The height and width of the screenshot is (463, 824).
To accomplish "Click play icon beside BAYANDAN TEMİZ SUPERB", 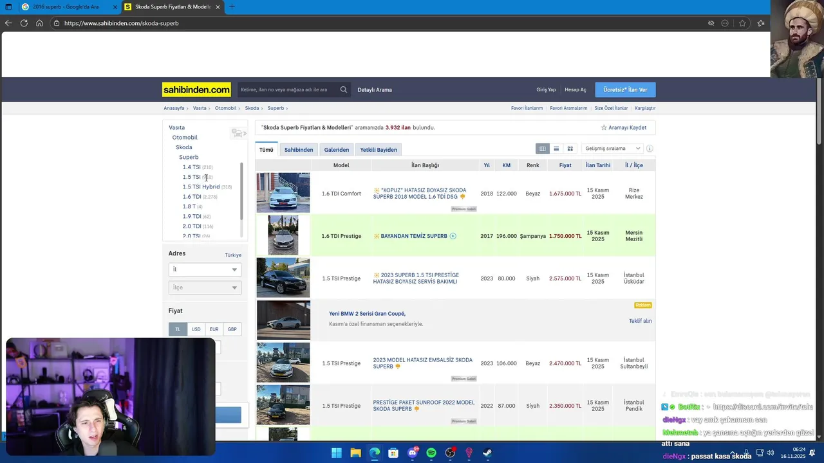I will 453,236.
